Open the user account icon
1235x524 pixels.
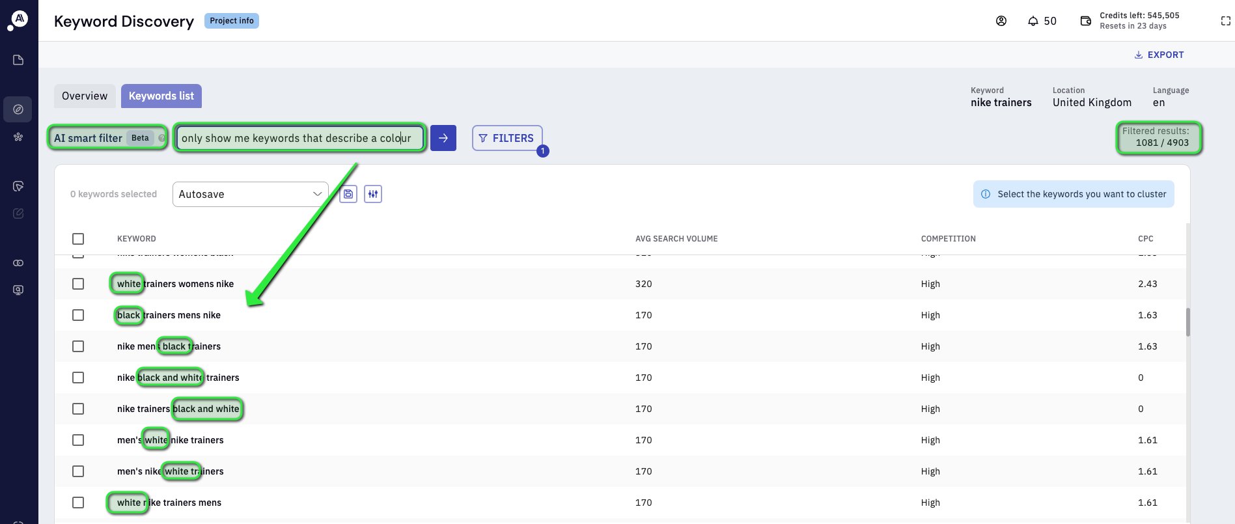click(x=1001, y=21)
